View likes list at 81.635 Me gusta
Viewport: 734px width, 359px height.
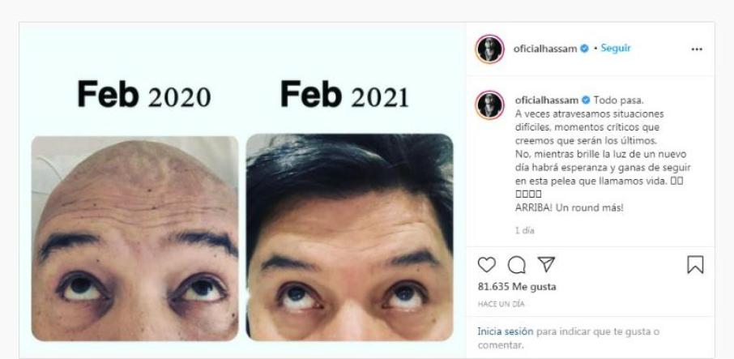[x=517, y=287]
